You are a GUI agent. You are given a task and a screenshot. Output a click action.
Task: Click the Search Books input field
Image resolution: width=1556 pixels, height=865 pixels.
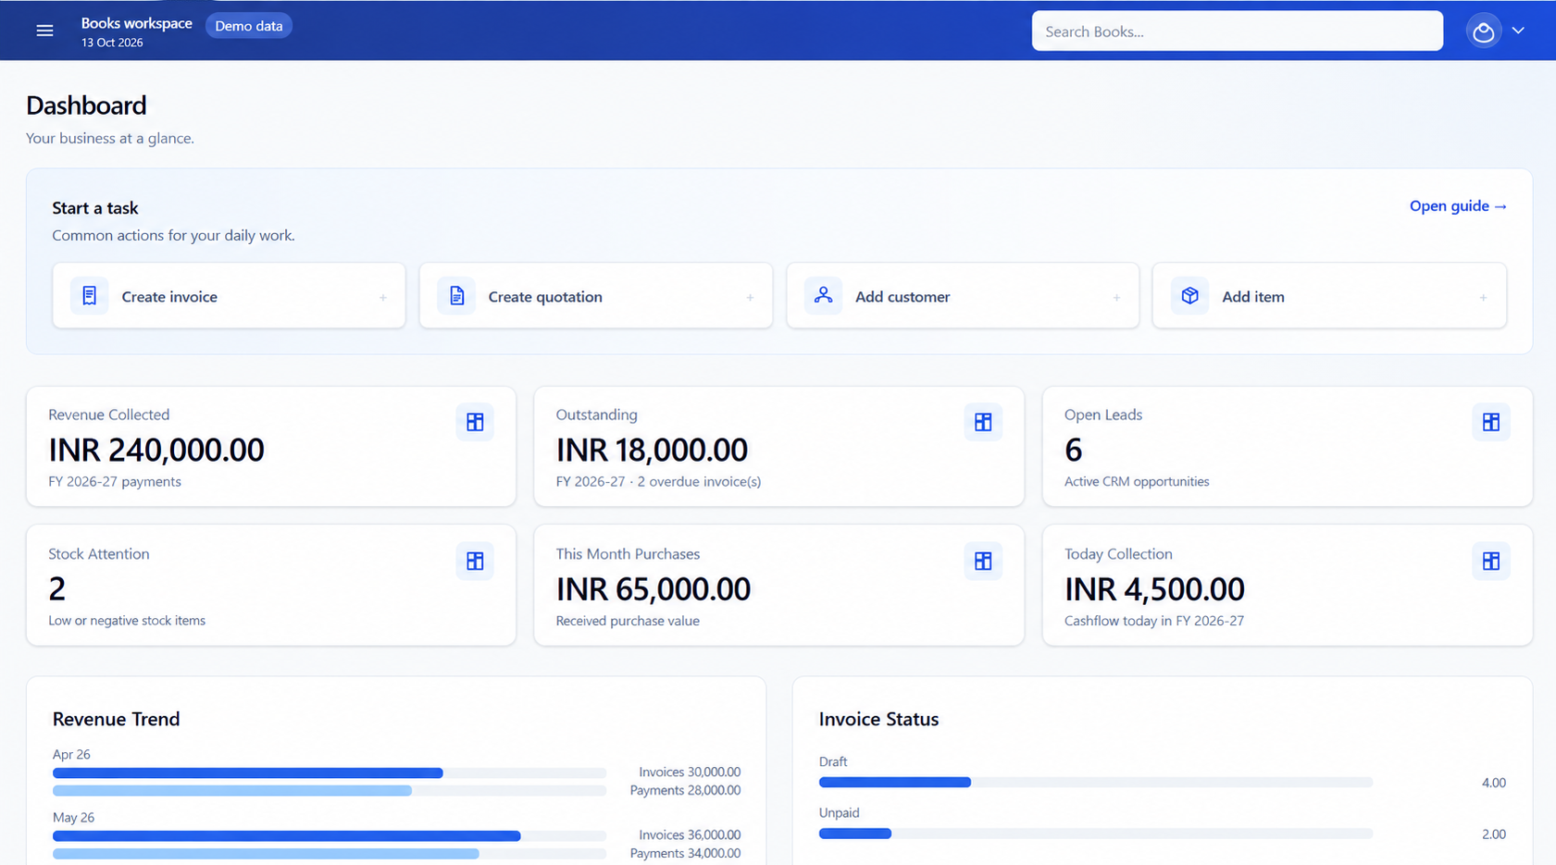point(1237,31)
